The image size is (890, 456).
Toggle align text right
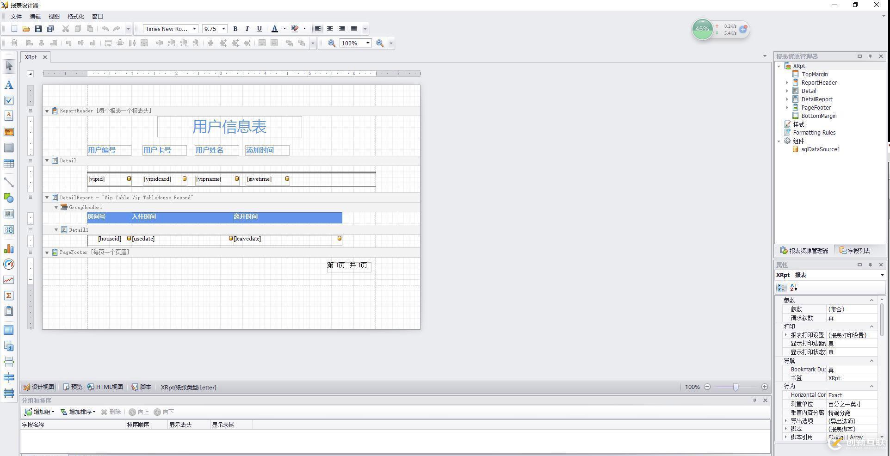(x=342, y=29)
